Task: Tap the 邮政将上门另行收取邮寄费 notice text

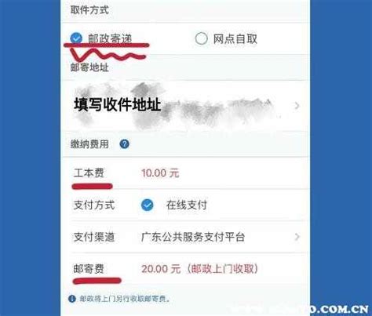Action: point(125,299)
